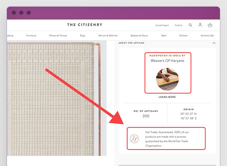
Task: Open the account profile icon
Action: tap(200, 25)
